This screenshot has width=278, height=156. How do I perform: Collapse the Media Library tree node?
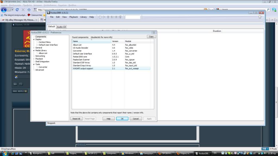(x=34, y=50)
